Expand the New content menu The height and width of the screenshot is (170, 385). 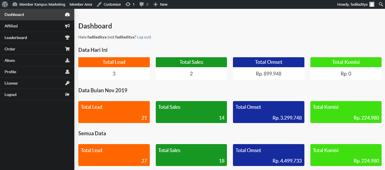coord(161,4)
